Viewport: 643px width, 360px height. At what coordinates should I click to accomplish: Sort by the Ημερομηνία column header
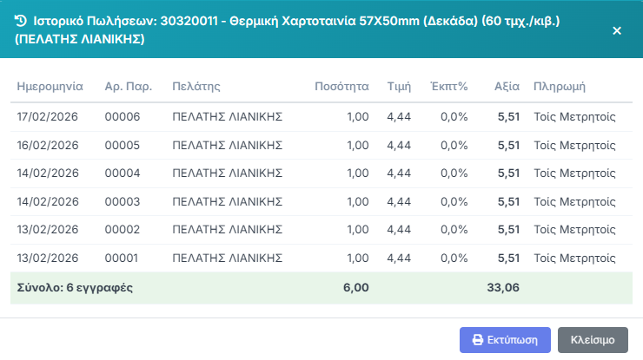tap(50, 87)
